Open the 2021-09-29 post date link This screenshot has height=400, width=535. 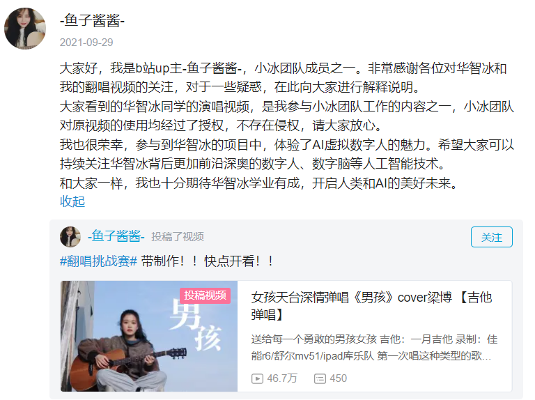[x=86, y=43]
